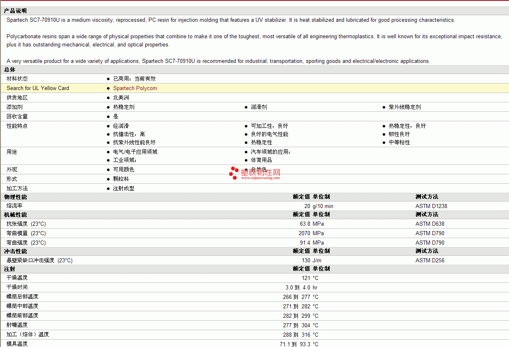Viewport: 509px width, 347px height.
Task: Select the 2070 flexural modulus value
Action: coord(304,233)
